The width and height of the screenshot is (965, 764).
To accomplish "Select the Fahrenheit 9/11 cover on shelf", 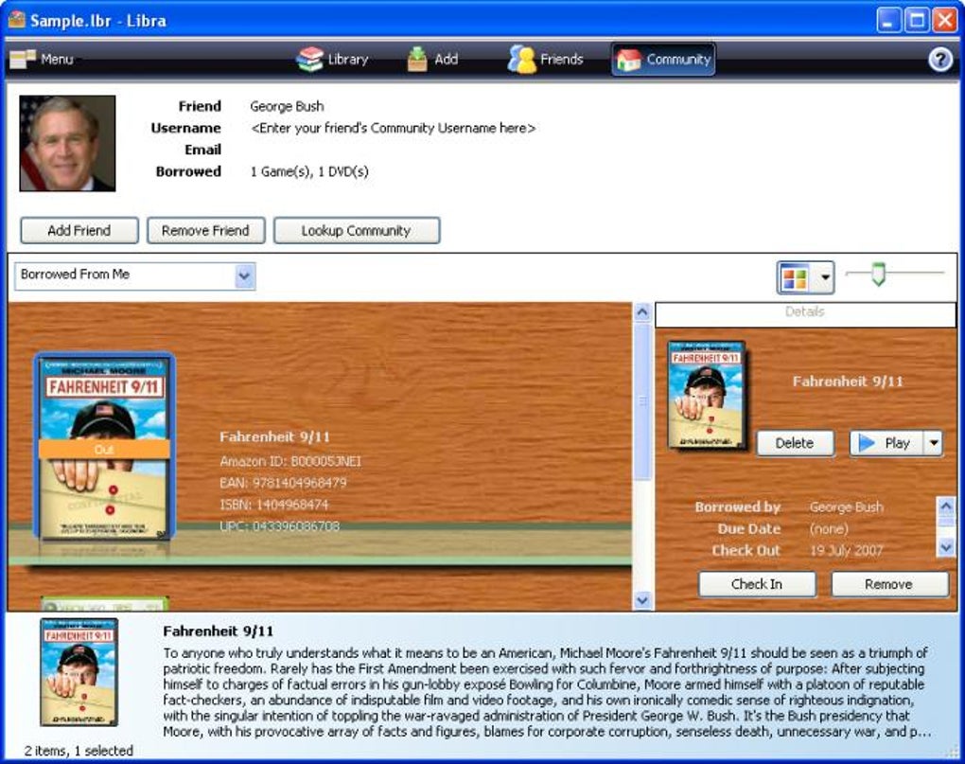I will point(104,447).
